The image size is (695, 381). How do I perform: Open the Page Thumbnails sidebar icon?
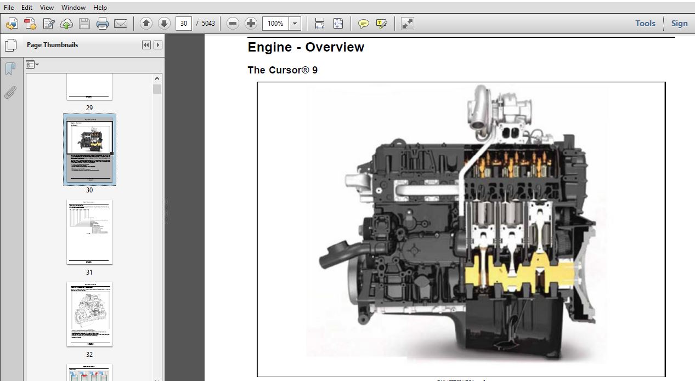[10, 46]
